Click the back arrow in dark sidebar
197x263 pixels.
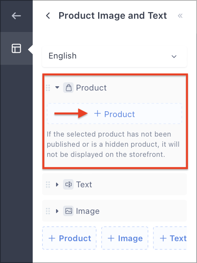[x=16, y=16]
